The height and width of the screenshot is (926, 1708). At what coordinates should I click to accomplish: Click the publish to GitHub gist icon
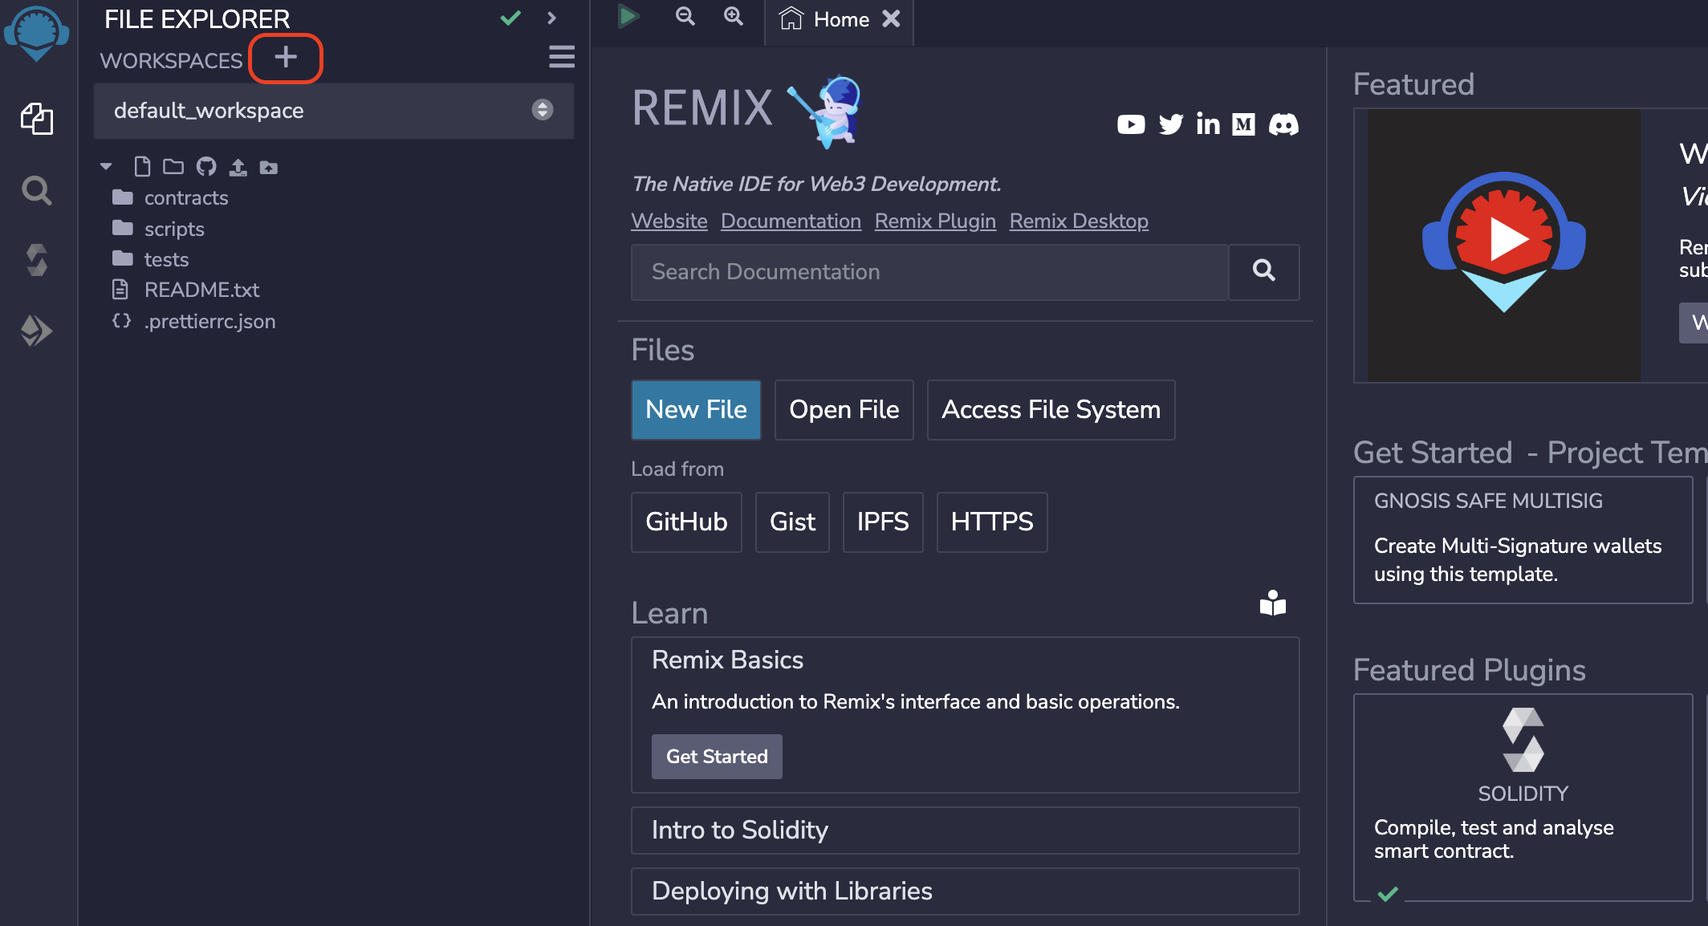206,167
